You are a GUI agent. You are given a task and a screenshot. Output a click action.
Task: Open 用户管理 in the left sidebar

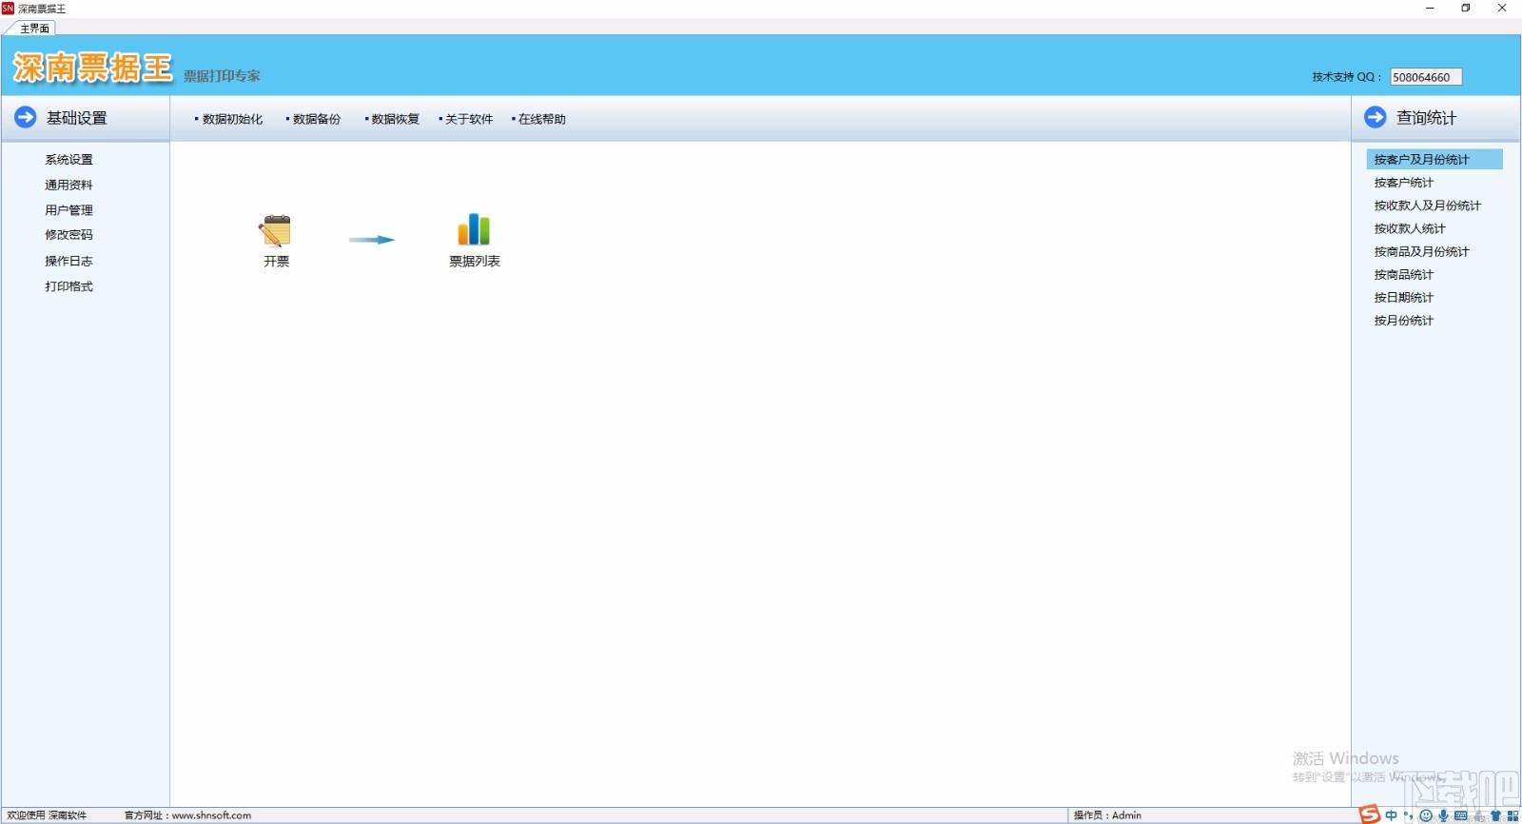pos(68,210)
